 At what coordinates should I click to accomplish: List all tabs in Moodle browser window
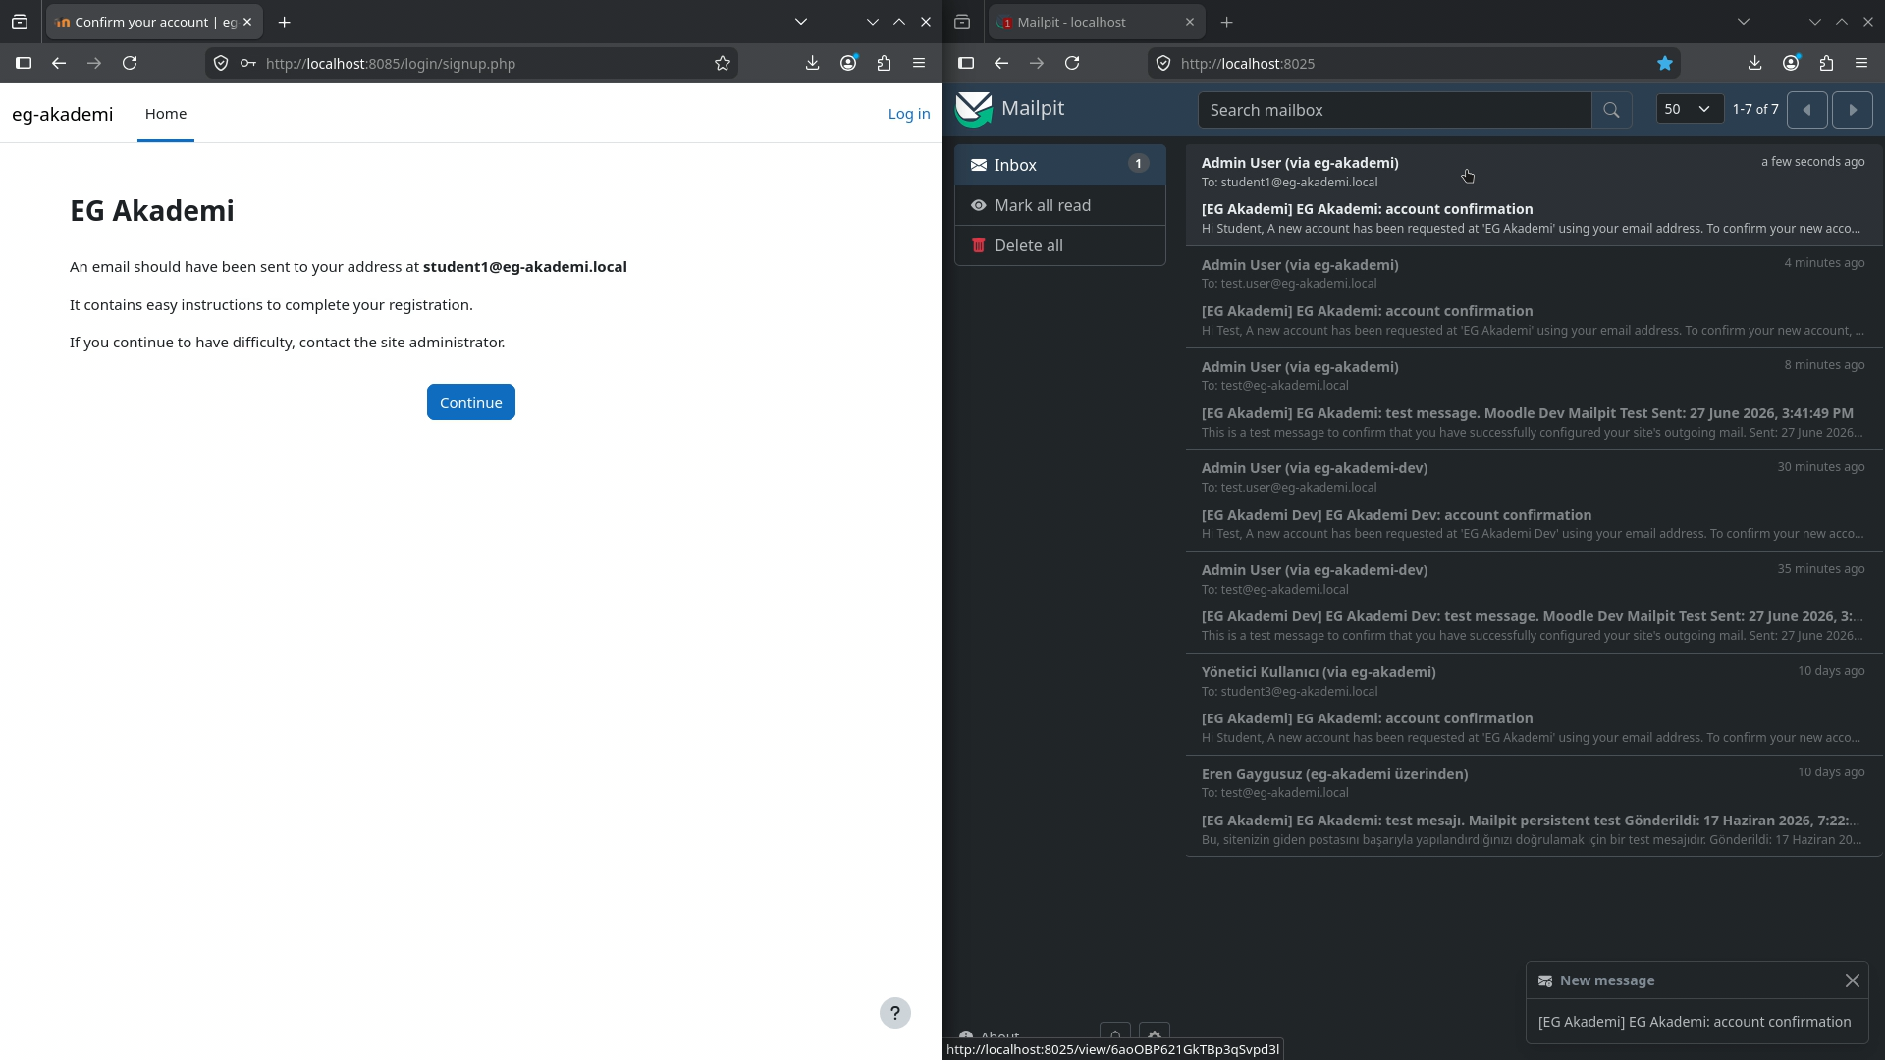click(801, 22)
